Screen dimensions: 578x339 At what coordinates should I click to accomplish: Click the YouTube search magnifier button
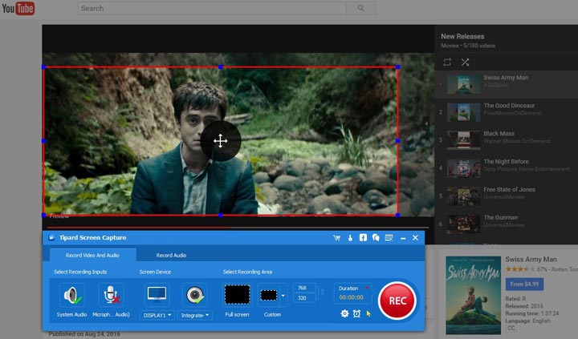pyautogui.click(x=361, y=9)
